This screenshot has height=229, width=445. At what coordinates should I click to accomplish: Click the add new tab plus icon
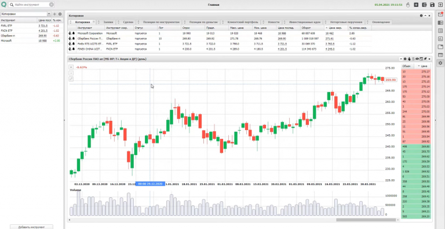[416, 5]
